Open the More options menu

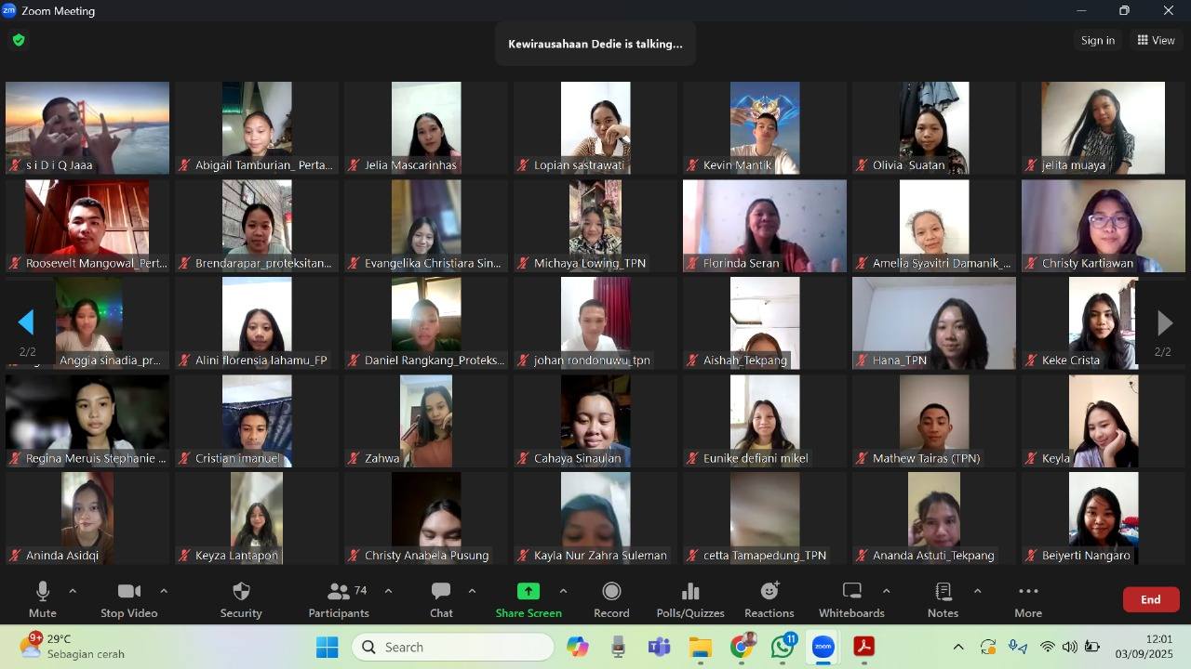click(x=1027, y=599)
